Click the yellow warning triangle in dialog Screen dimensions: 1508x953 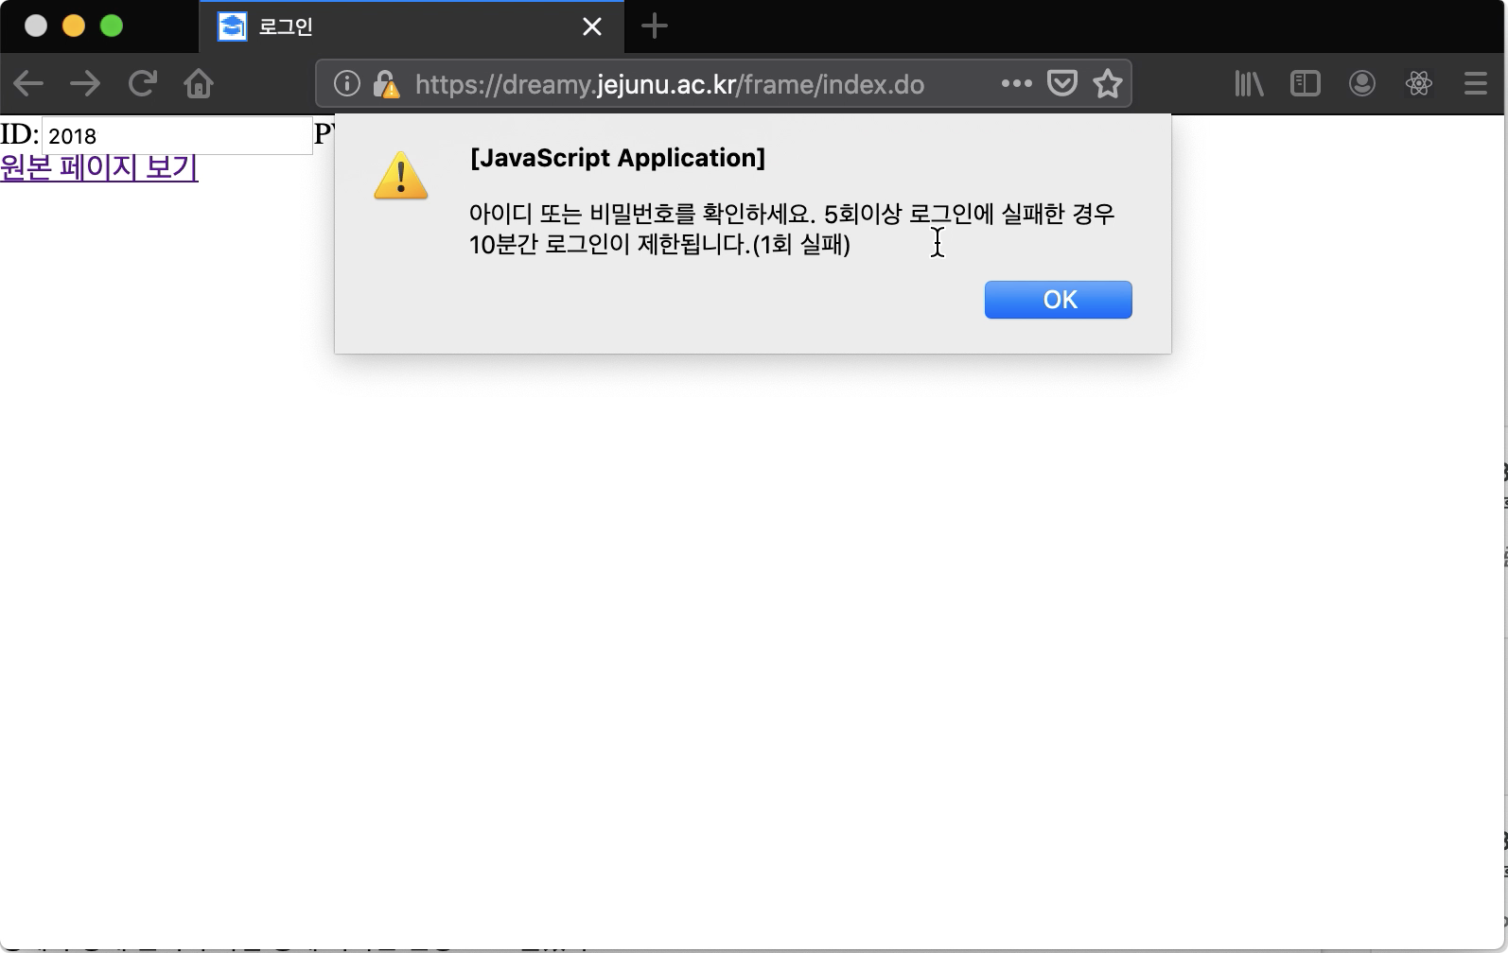tap(401, 176)
